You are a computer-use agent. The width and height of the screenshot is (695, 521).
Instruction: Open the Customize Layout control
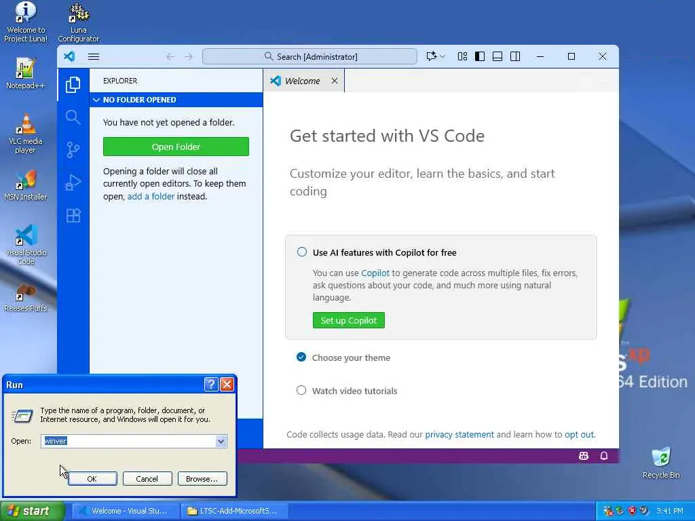[462, 56]
